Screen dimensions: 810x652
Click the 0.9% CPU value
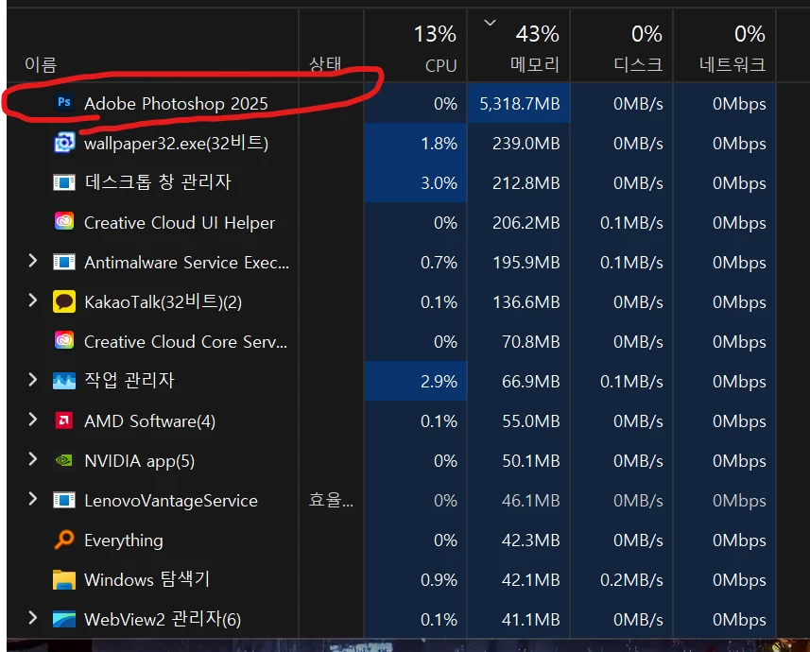click(439, 579)
